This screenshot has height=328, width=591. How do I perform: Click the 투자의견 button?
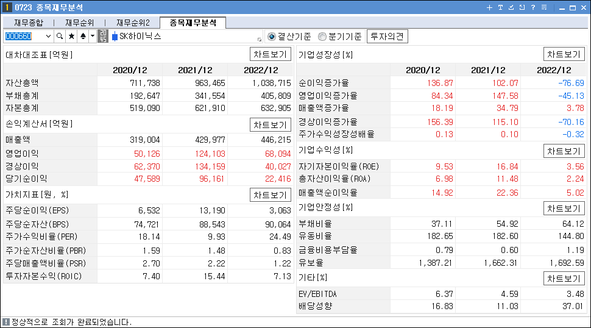tap(387, 37)
